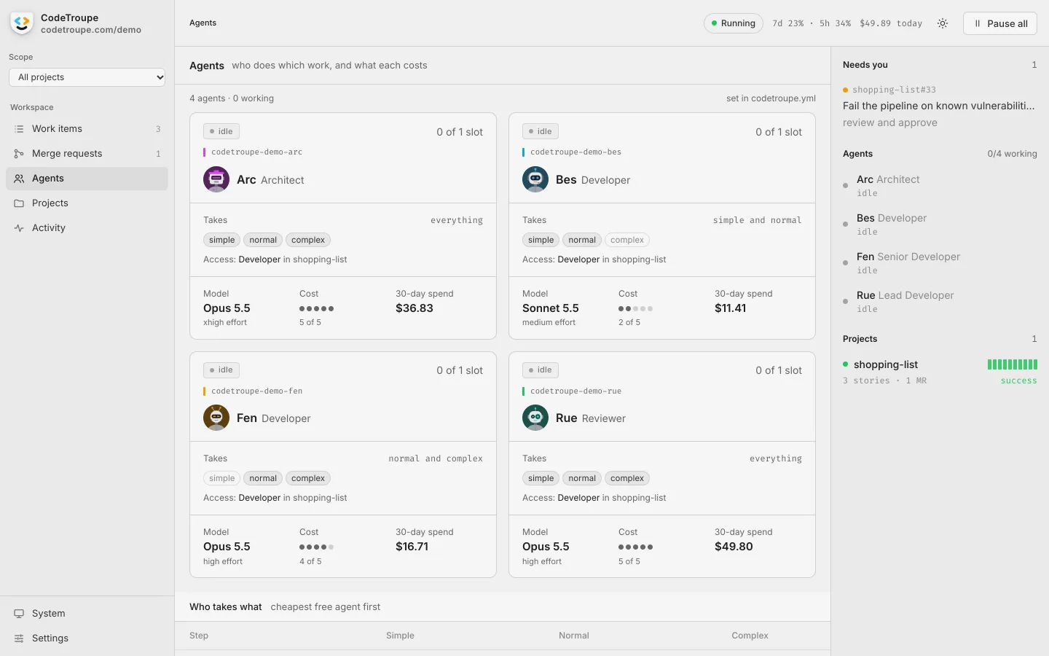Click Arc's robot avatar in agent card
Screen dimensions: 1049x656
216,179
